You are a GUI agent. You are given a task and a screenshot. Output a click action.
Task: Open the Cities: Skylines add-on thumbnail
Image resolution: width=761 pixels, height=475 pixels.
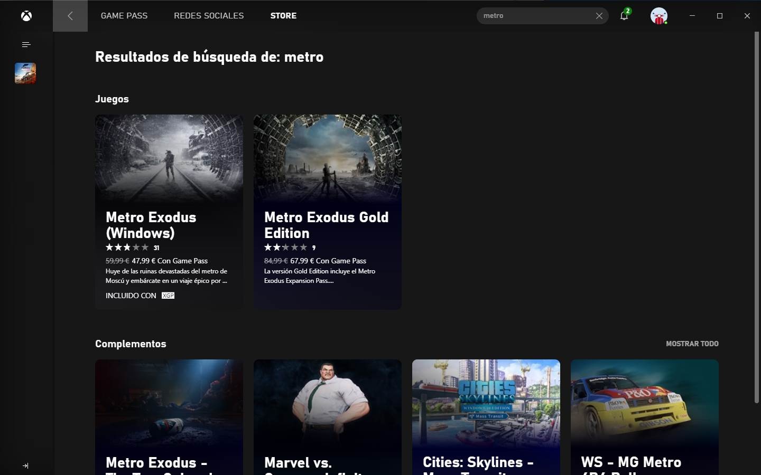pos(486,404)
